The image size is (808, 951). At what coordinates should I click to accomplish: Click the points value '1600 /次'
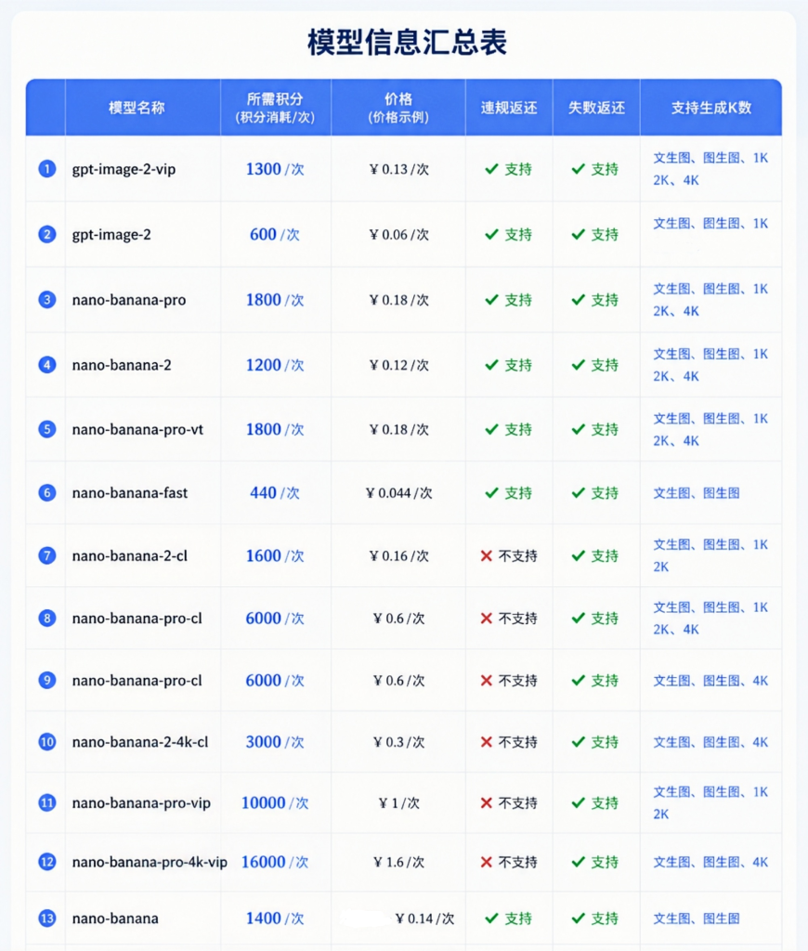click(x=275, y=555)
